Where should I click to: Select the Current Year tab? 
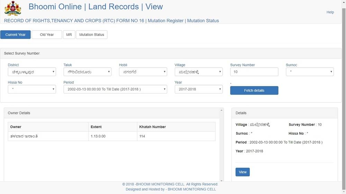click(16, 35)
